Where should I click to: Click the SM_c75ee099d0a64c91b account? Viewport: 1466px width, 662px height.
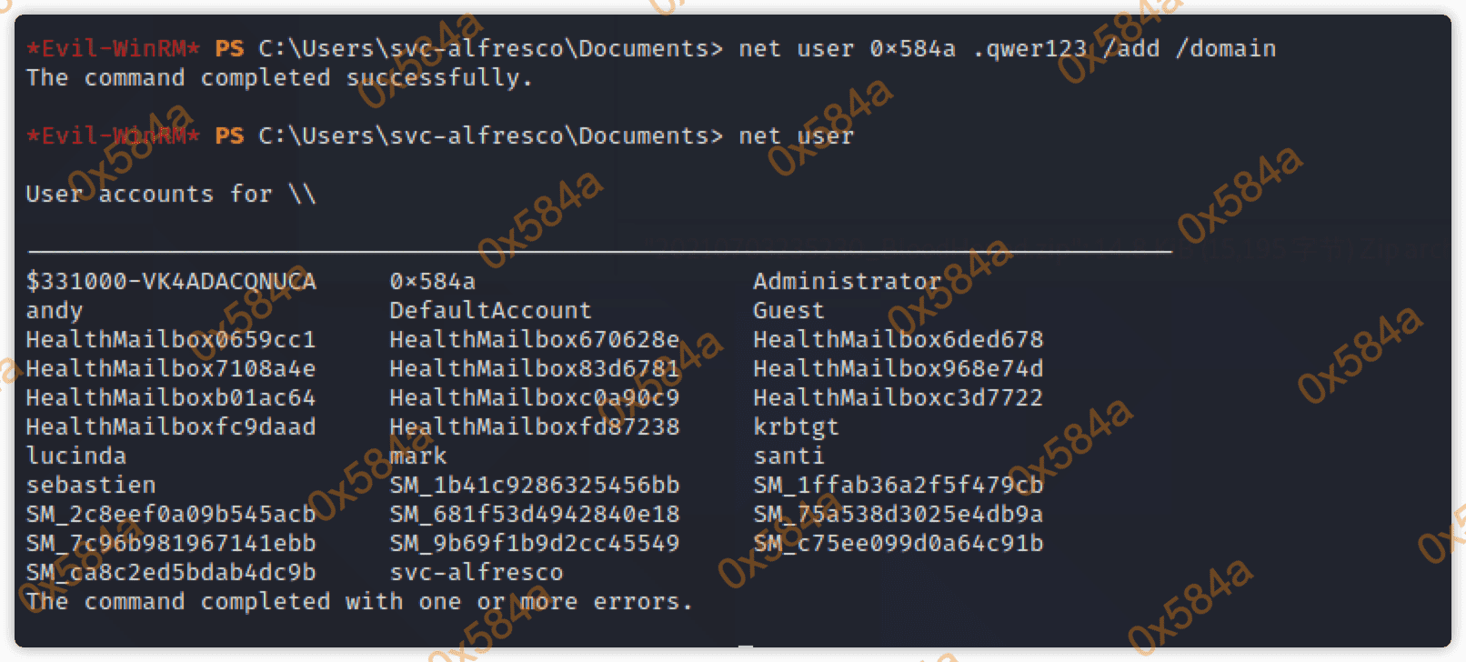point(898,543)
